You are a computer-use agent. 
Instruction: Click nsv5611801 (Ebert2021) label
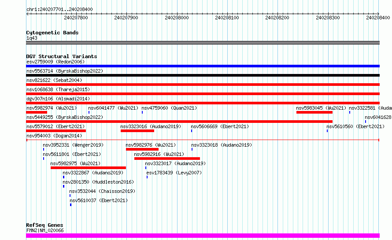click(72, 154)
